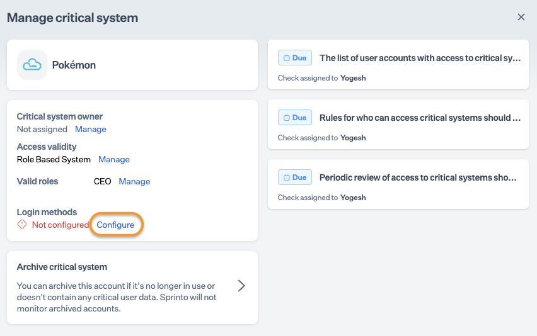Click the CEO role label

click(102, 181)
